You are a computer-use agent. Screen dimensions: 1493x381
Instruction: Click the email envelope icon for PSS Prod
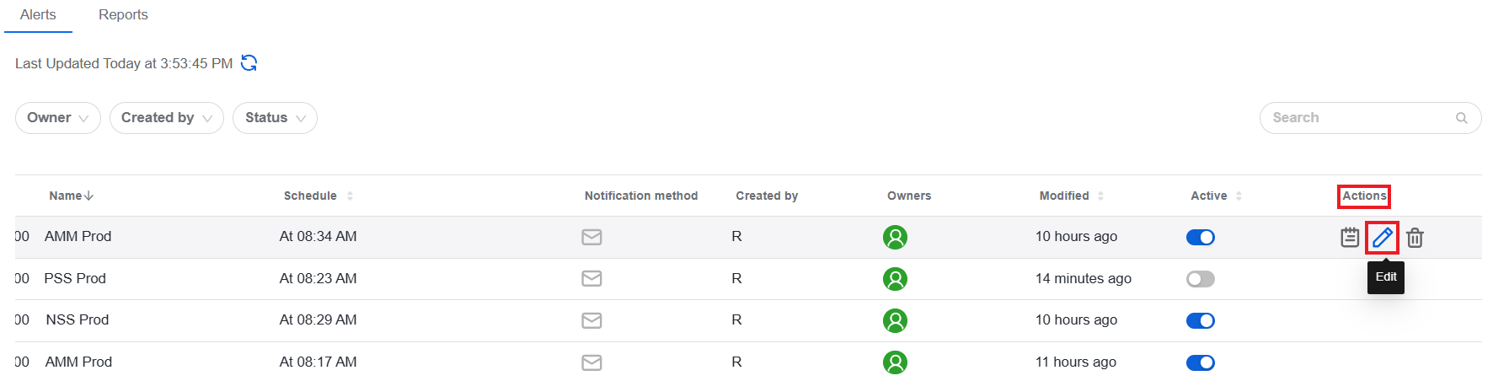591,279
